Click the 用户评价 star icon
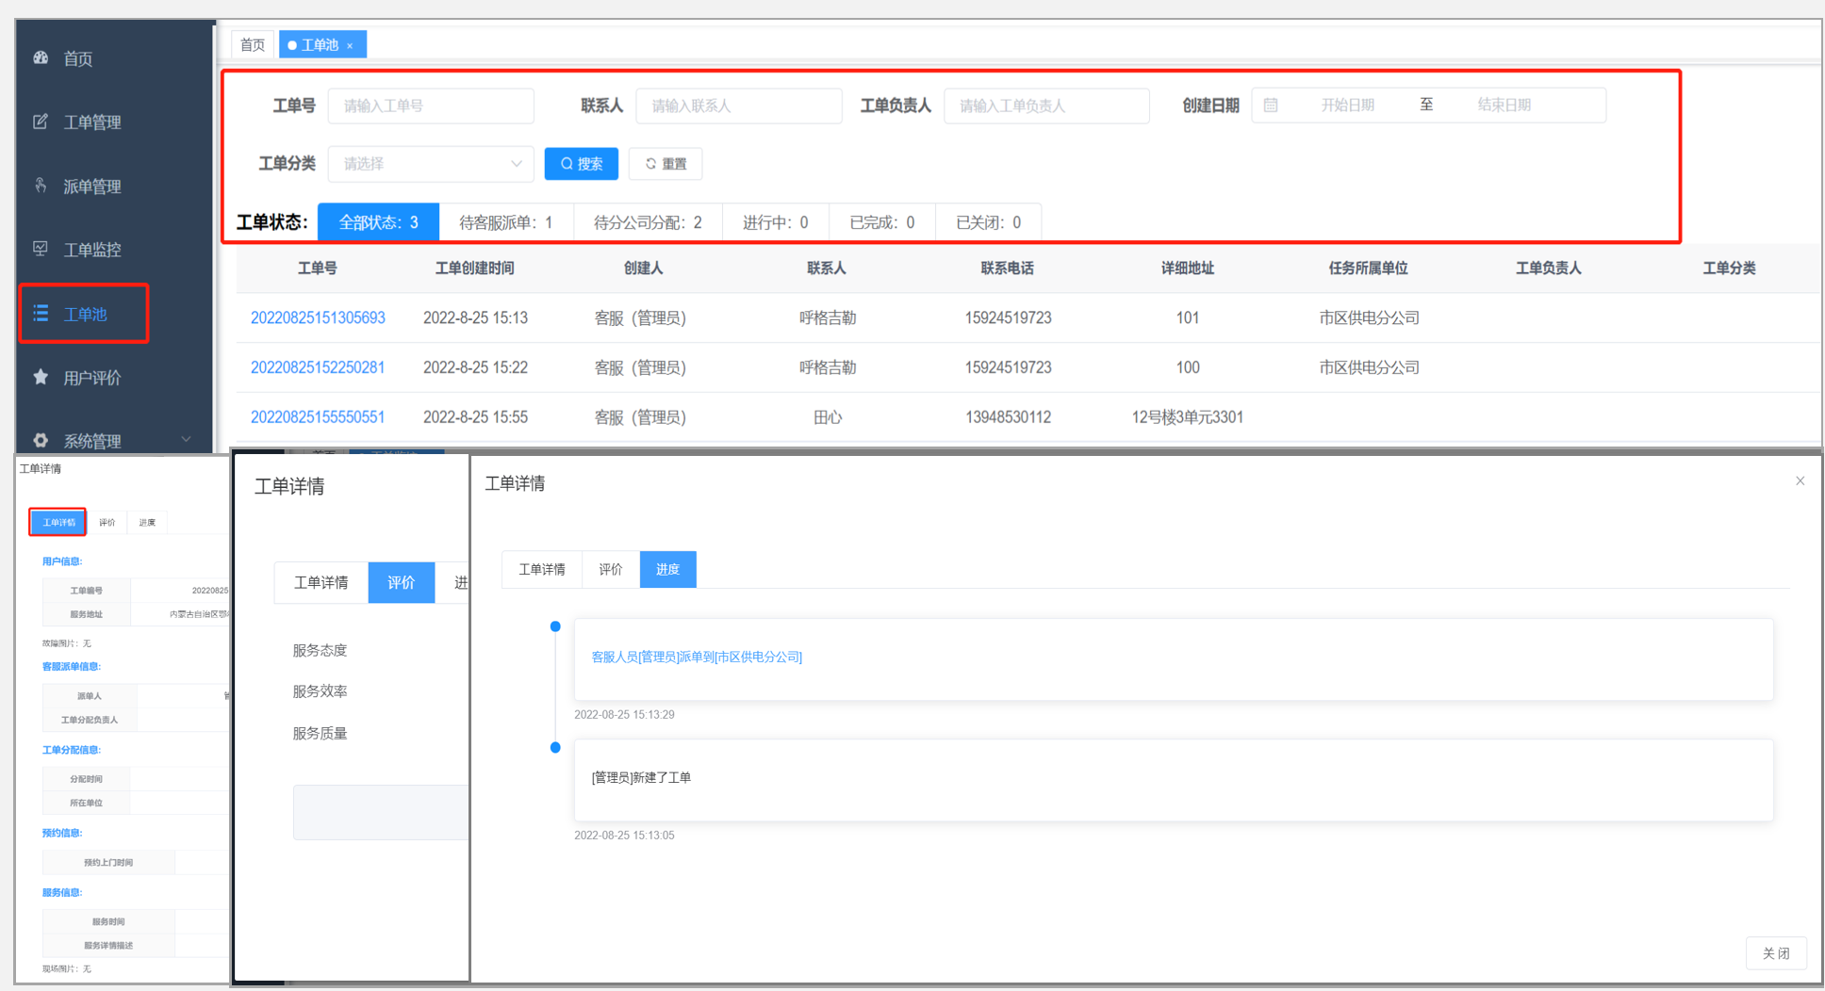The image size is (1825, 991). pyautogui.click(x=41, y=377)
